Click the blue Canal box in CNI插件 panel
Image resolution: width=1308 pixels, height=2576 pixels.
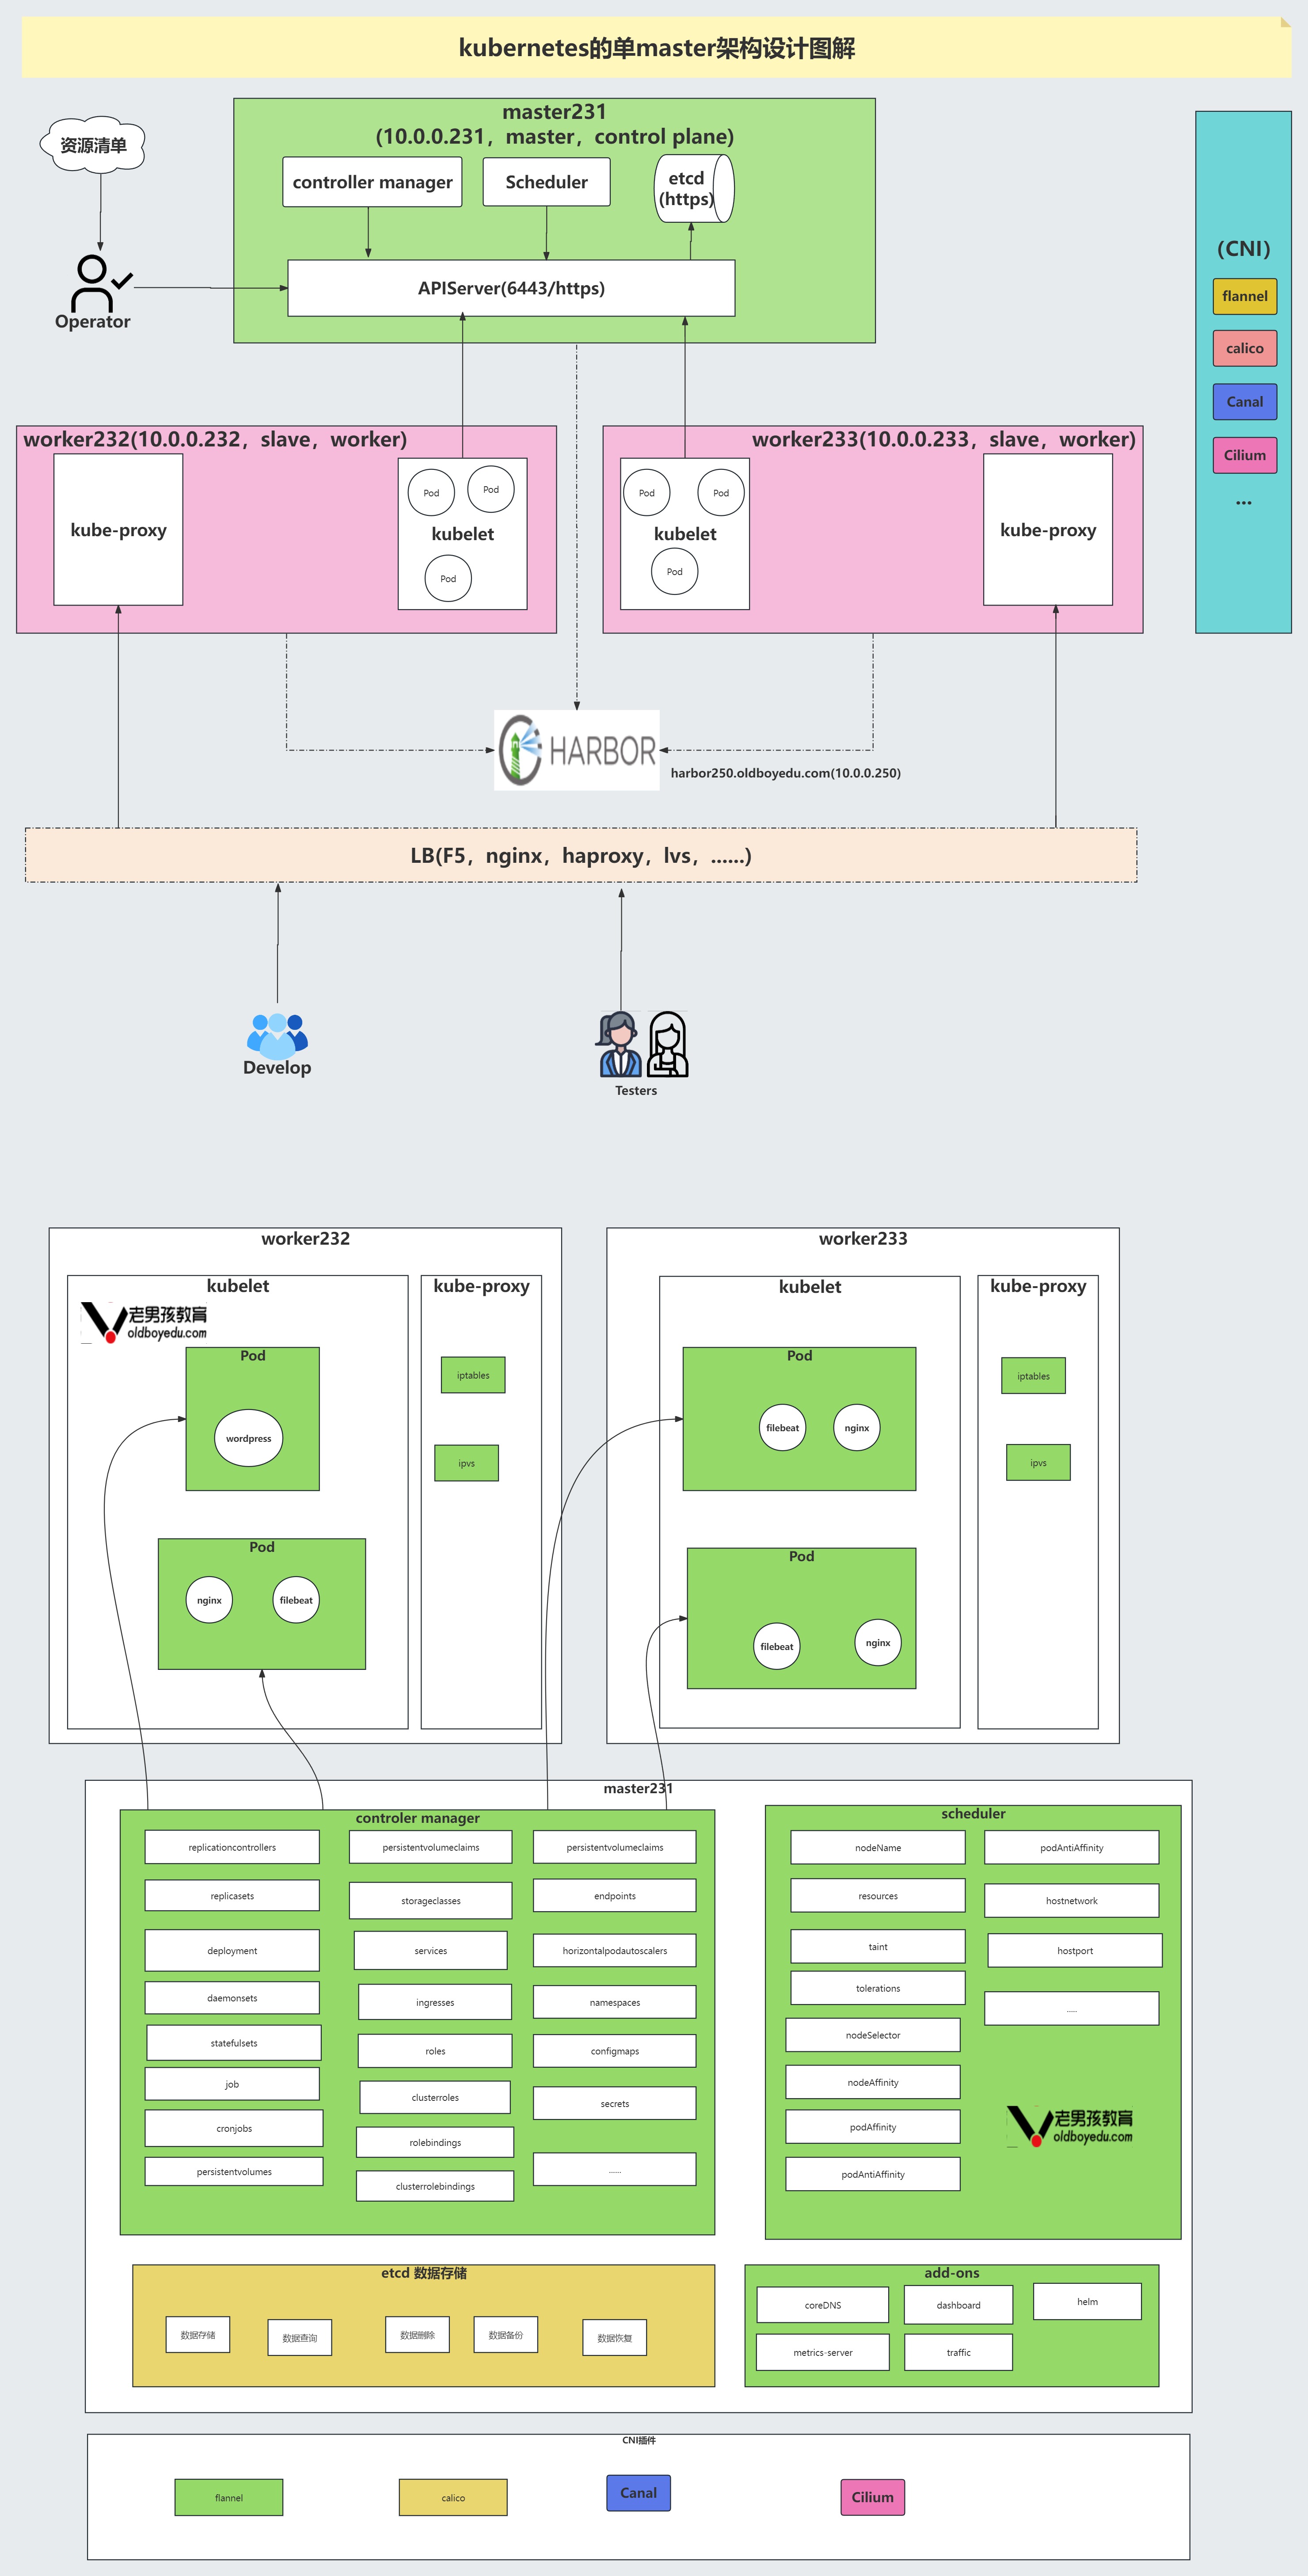click(638, 2493)
